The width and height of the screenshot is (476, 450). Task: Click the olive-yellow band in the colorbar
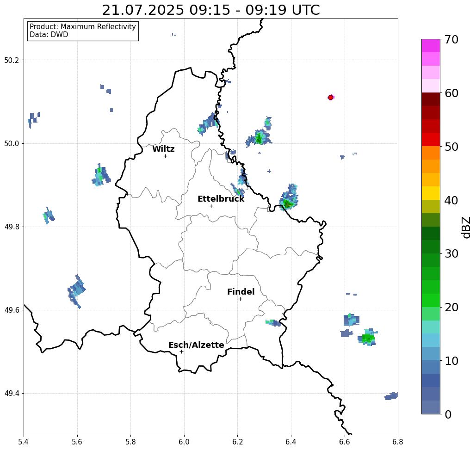coord(431,206)
